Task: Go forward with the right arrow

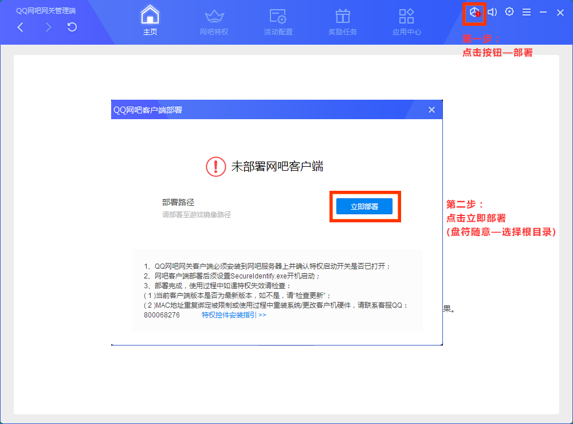Action: tap(48, 27)
